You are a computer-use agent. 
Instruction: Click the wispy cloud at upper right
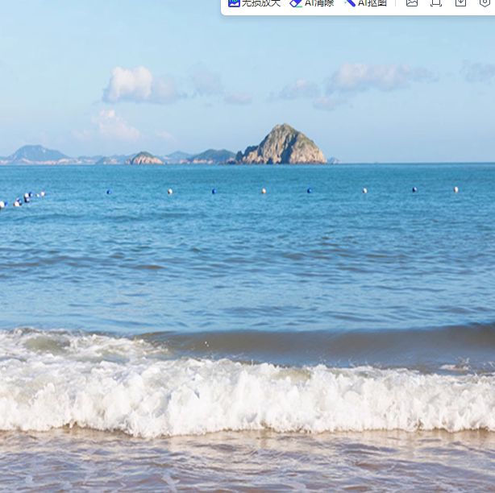click(x=375, y=78)
